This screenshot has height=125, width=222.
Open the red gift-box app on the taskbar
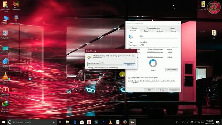pos(89,122)
